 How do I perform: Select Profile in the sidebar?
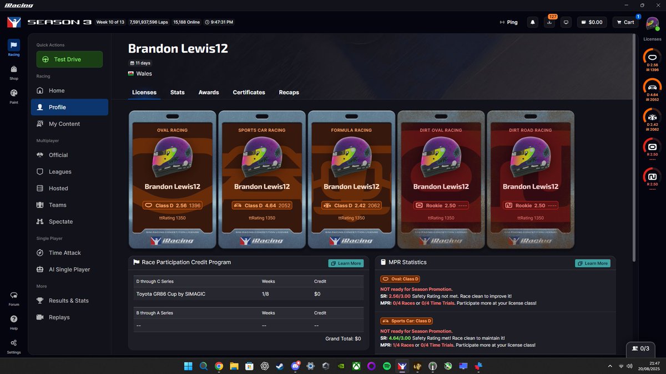coord(69,107)
